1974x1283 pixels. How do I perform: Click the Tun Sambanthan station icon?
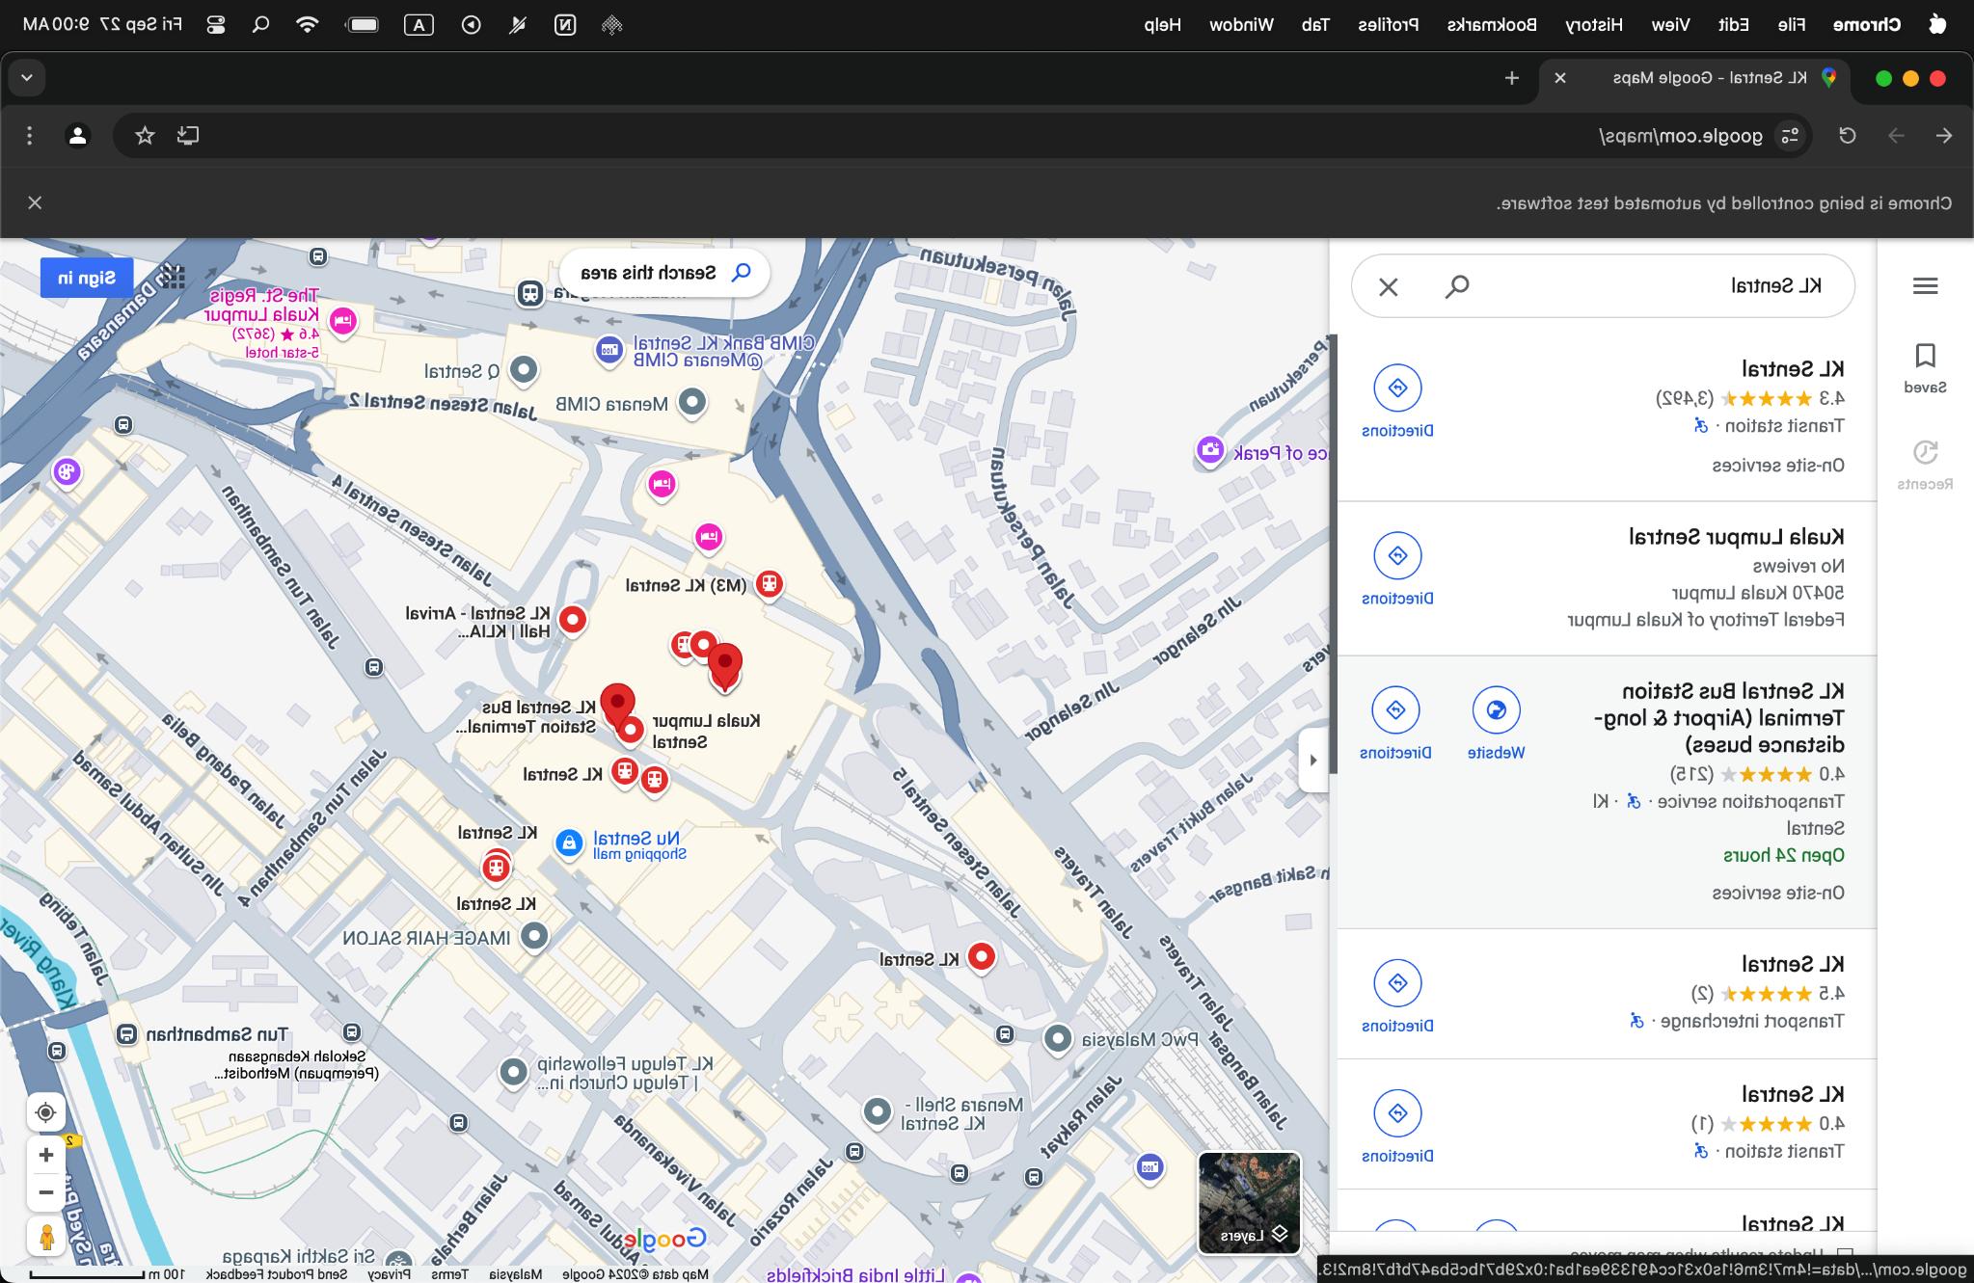tap(126, 1035)
